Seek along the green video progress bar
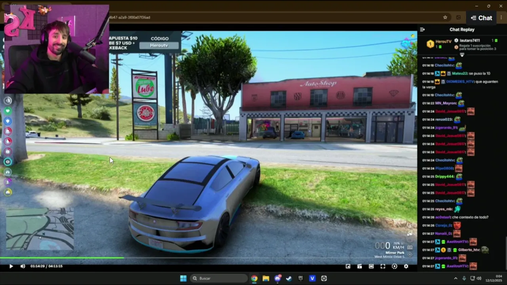Viewport: 507px width, 285px height. click(208, 258)
